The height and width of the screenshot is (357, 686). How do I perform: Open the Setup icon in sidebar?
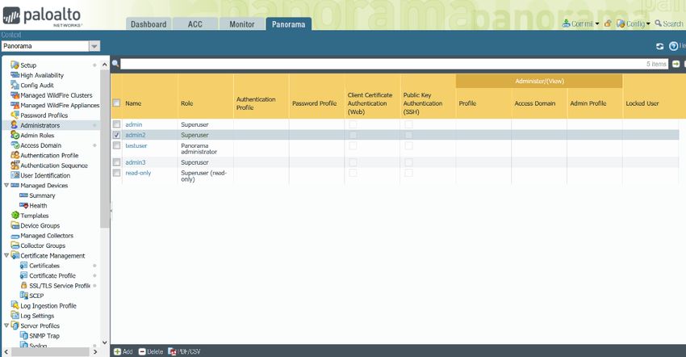point(15,65)
